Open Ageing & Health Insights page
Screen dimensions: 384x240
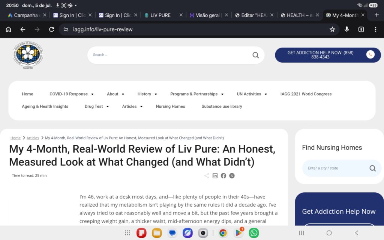[45, 106]
